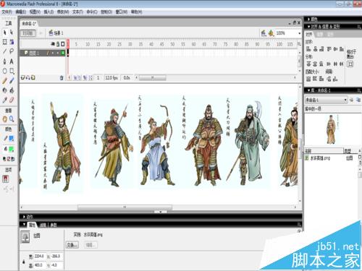Select the Brush tool
This screenshot has height=271, width=362.
click(12, 81)
